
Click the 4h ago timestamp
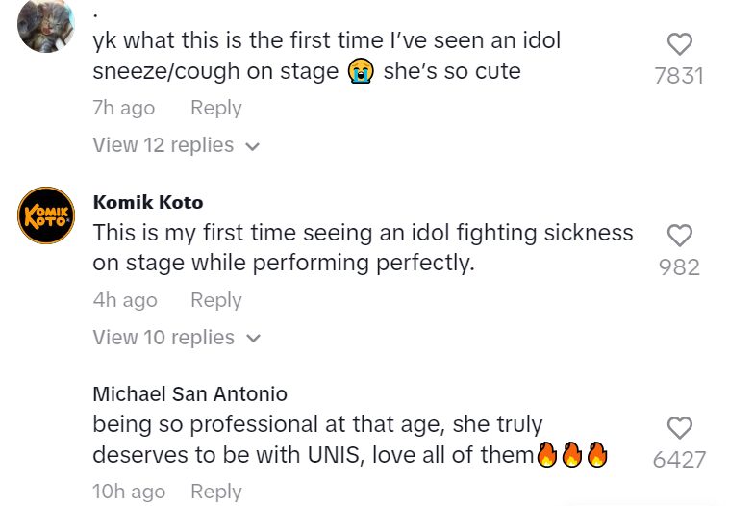point(125,301)
